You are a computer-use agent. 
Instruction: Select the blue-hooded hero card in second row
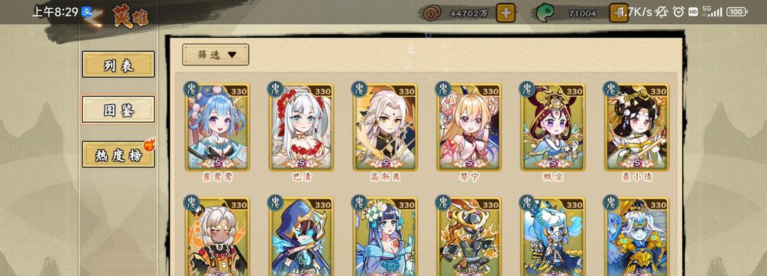point(301,237)
